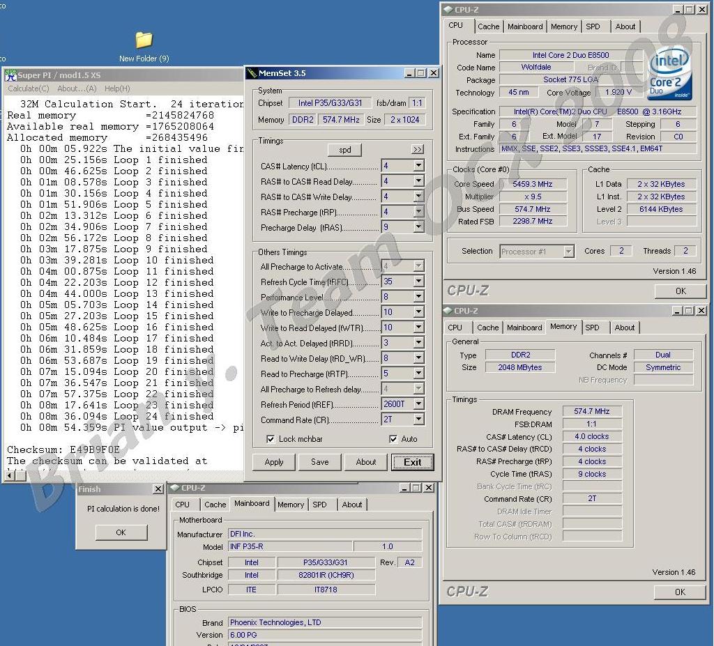Click the Save button in MemSet

319,462
